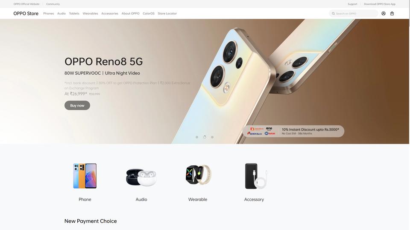Click the Buy now button

(77, 105)
